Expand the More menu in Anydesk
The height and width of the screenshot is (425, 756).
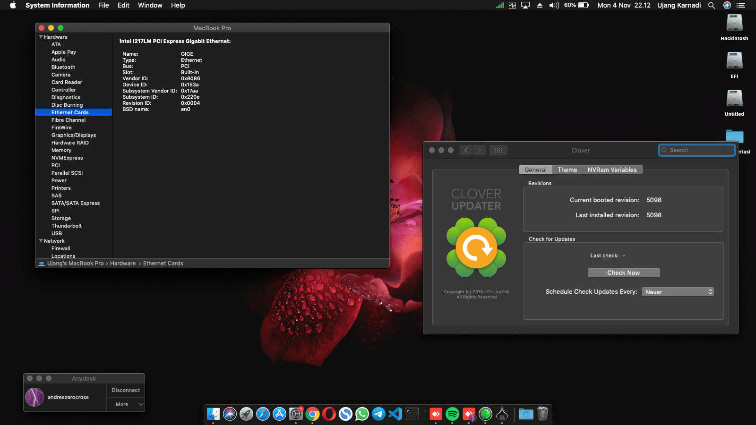click(x=125, y=404)
